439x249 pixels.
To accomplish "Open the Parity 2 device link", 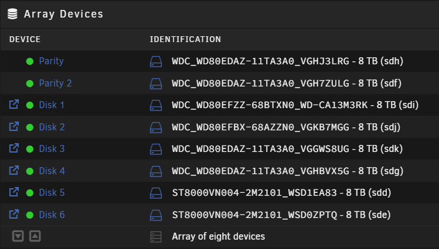I will [55, 83].
